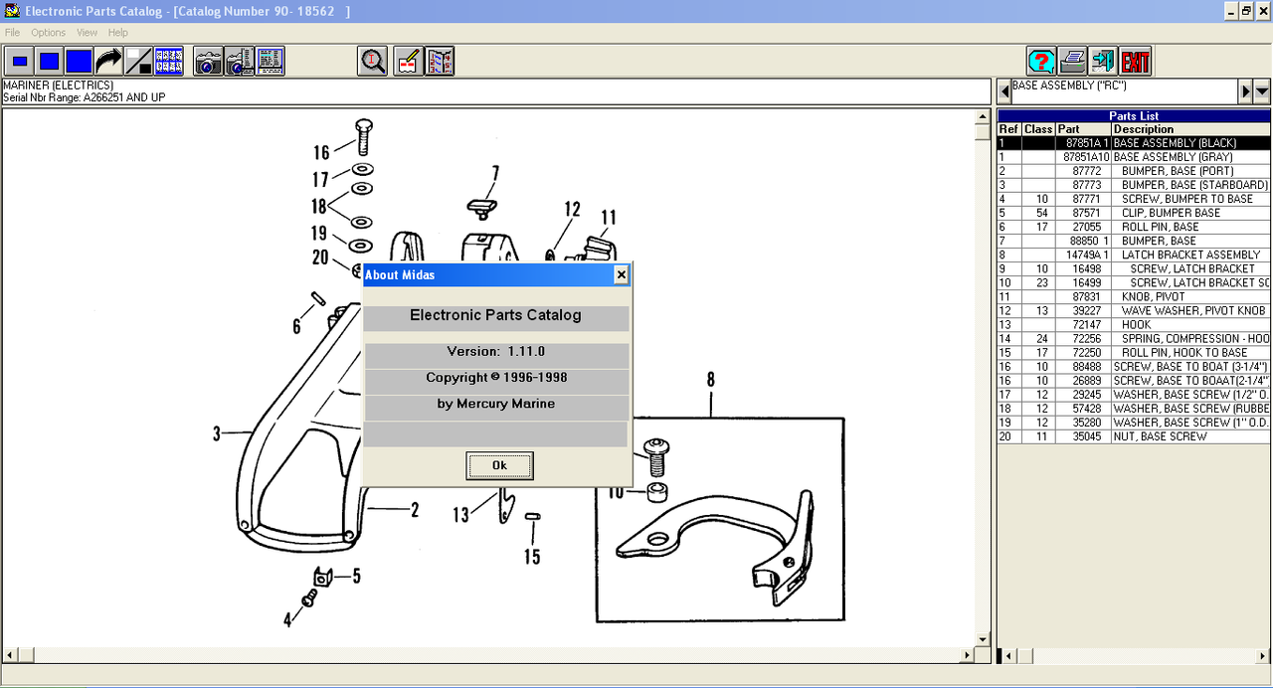Viewport: 1273px width, 688px height.
Task: Click Ok in the About Midas dialog
Action: click(x=499, y=465)
